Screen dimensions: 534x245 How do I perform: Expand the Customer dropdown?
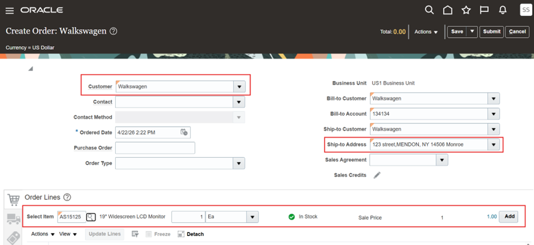click(x=239, y=87)
